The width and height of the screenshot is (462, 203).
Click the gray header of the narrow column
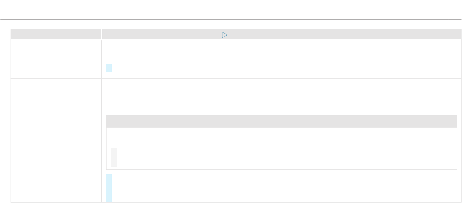[x=56, y=34]
